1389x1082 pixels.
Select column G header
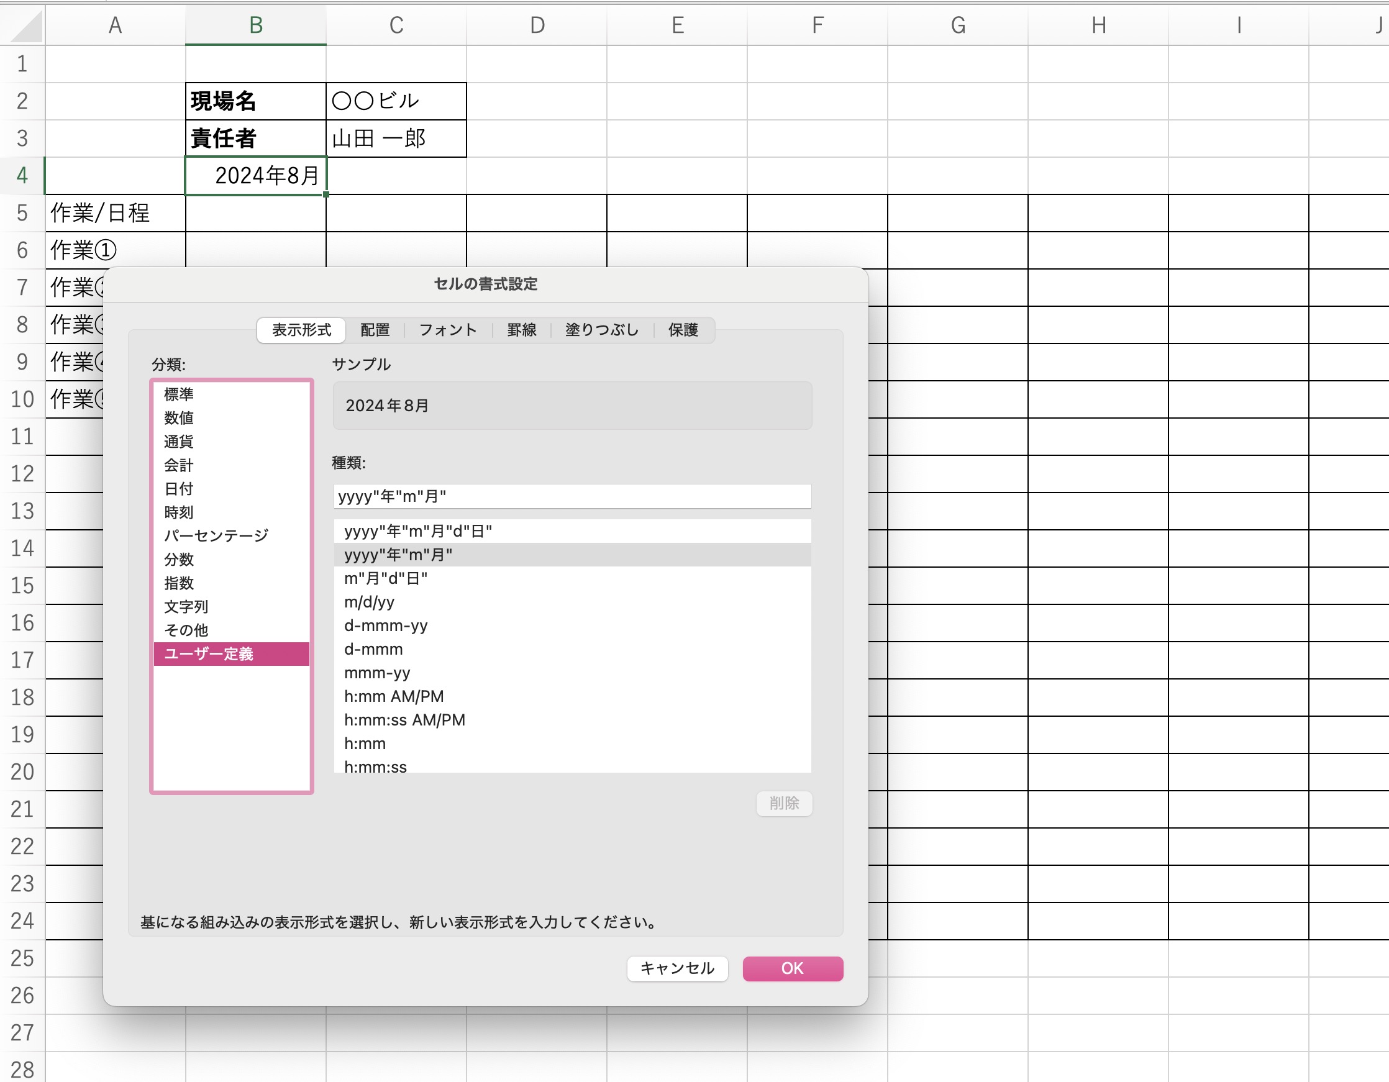(958, 25)
